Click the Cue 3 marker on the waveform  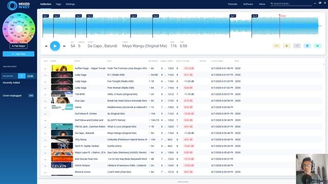[78, 16]
